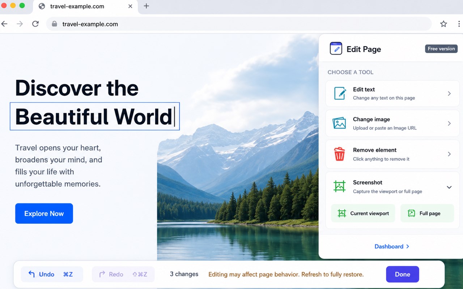Image resolution: width=463 pixels, height=289 pixels.
Task: Click the Screenshot crop icon
Action: [339, 186]
